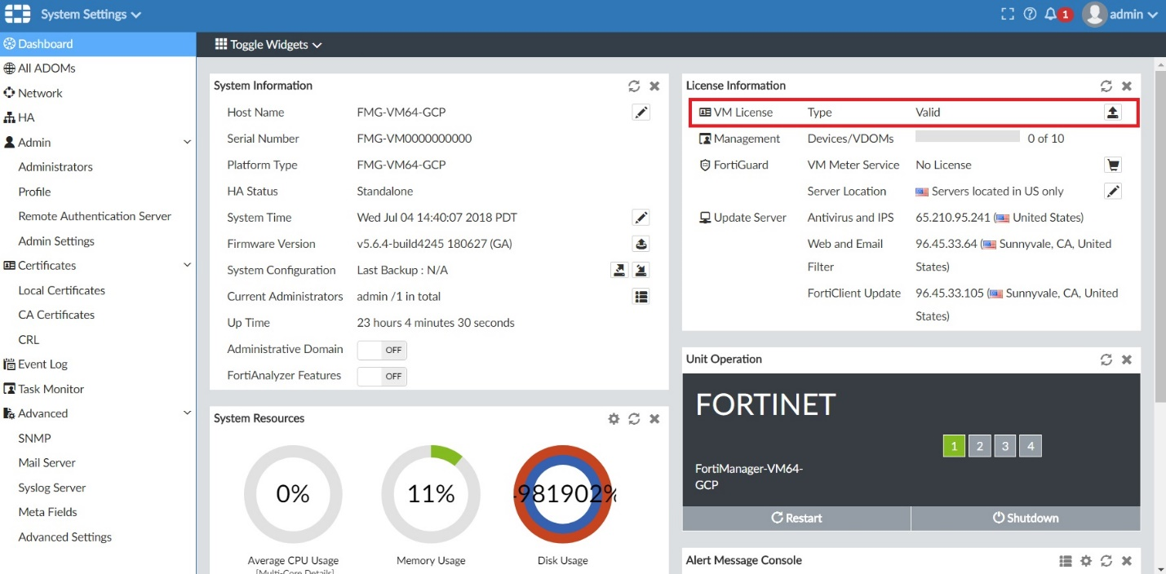
Task: Open the notification bell in the top bar
Action: [1052, 13]
